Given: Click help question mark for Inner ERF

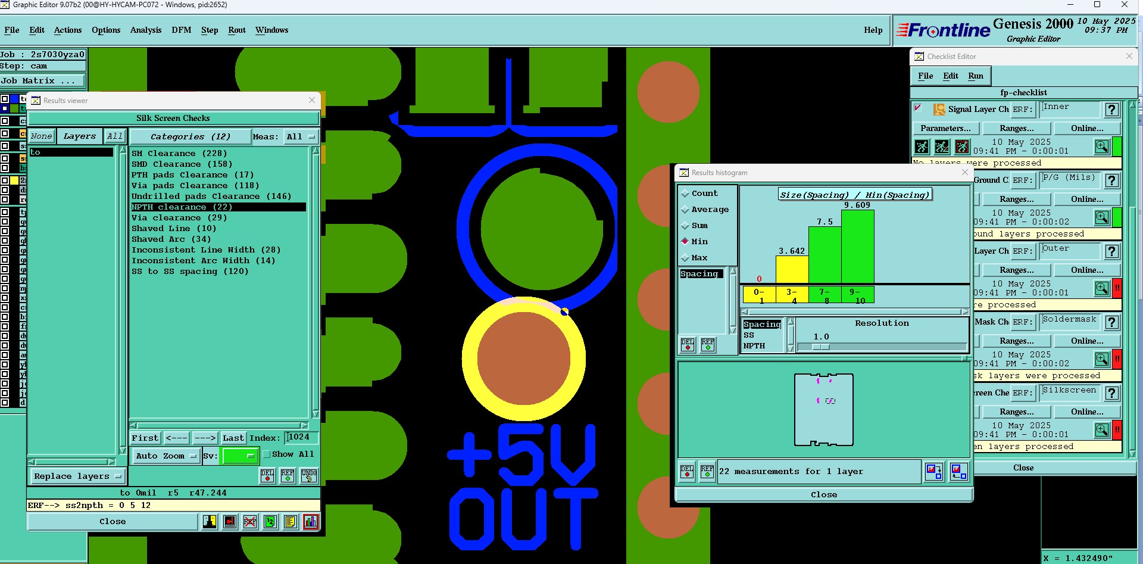Looking at the screenshot, I should point(1111,110).
